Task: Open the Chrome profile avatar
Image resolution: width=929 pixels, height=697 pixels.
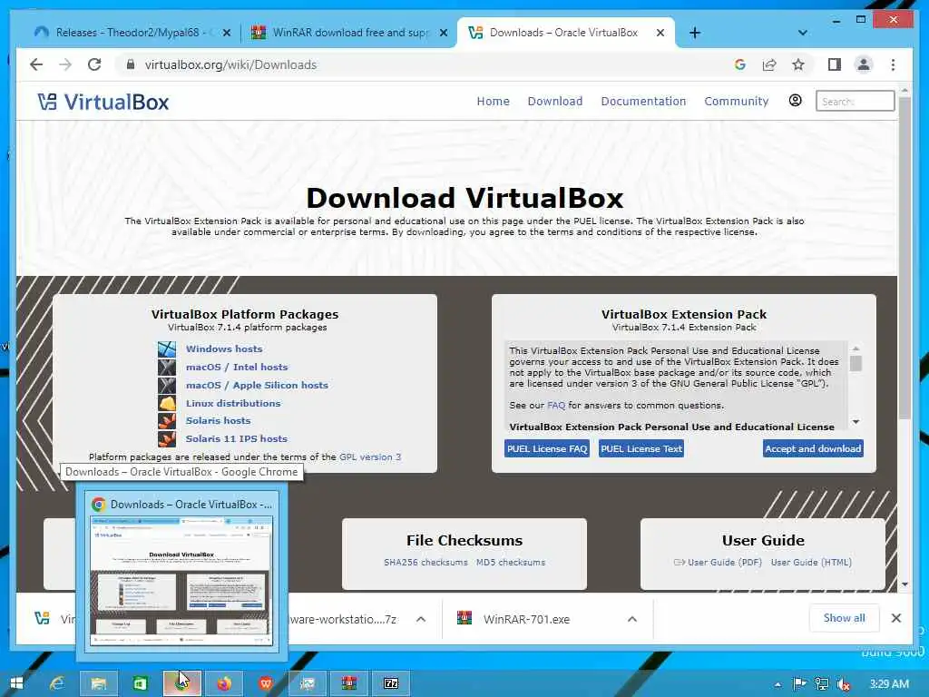Action: tap(864, 64)
